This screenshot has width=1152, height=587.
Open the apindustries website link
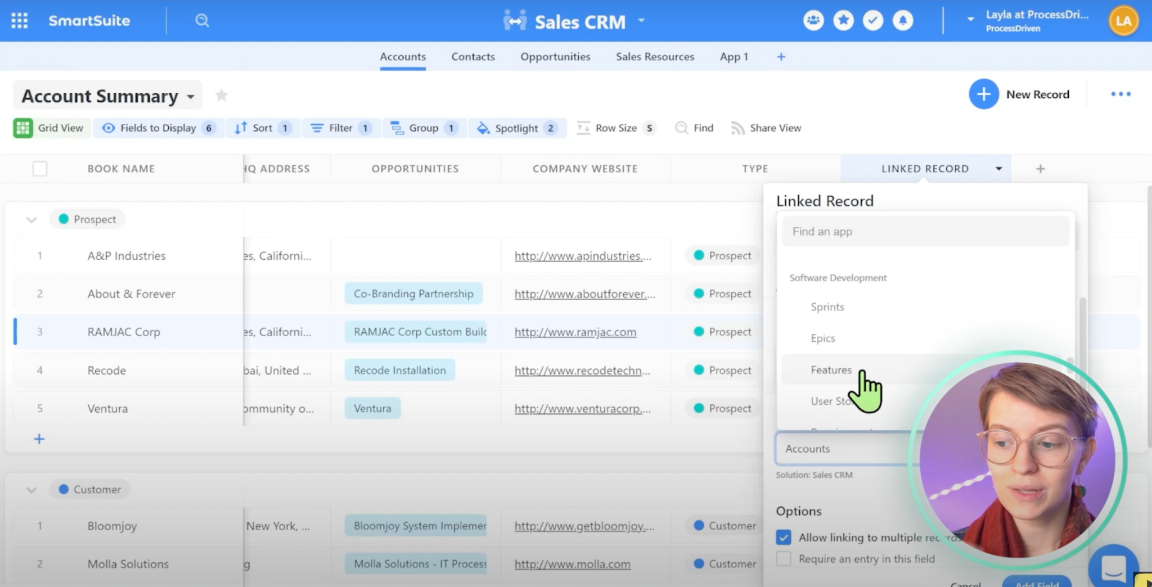click(583, 256)
